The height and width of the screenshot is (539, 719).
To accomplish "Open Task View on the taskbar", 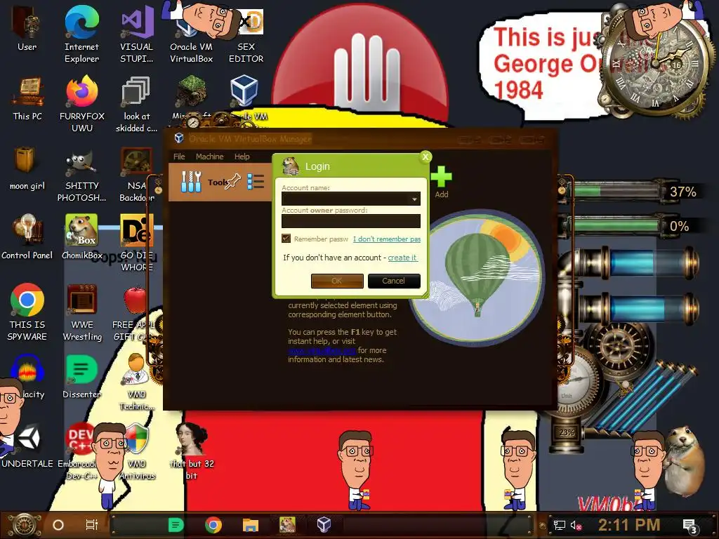I will click(92, 525).
